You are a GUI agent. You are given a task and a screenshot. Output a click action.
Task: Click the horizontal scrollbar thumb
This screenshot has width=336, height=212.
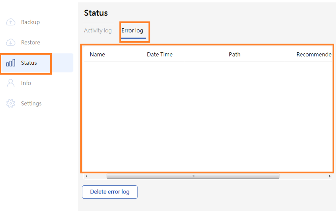[193, 176]
